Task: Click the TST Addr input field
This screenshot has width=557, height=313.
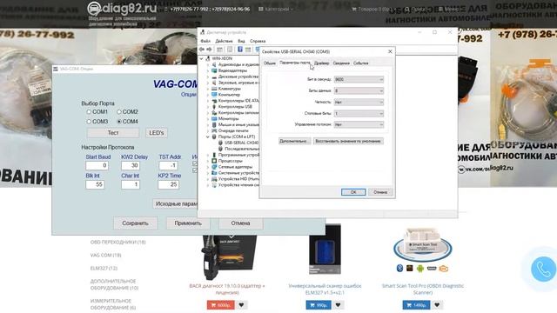Action: click(x=168, y=165)
